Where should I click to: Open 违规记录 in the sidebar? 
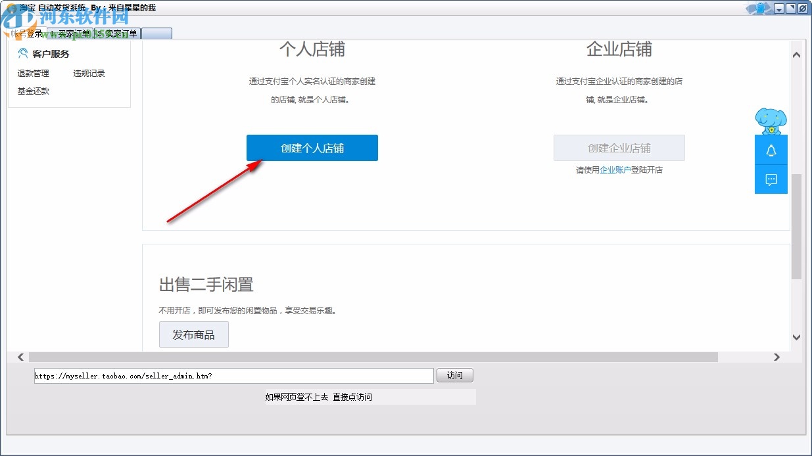click(88, 73)
